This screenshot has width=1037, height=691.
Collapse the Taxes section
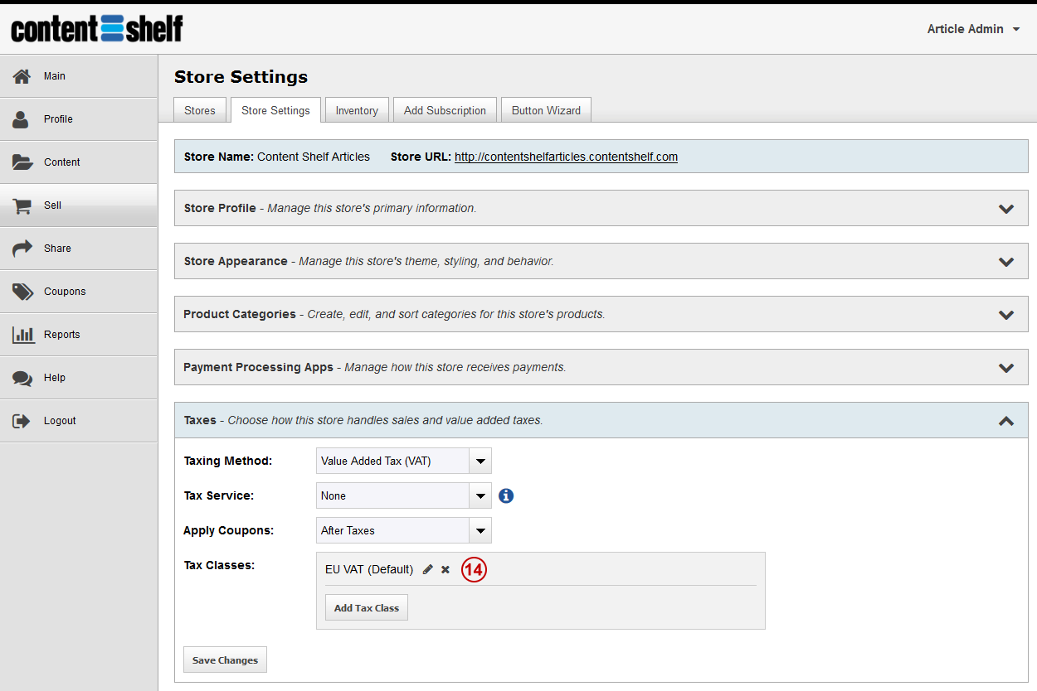pyautogui.click(x=1006, y=421)
